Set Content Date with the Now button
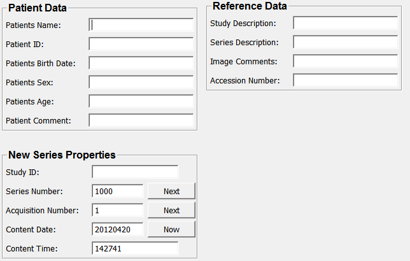Viewport: 410px width, 261px height. (x=171, y=229)
